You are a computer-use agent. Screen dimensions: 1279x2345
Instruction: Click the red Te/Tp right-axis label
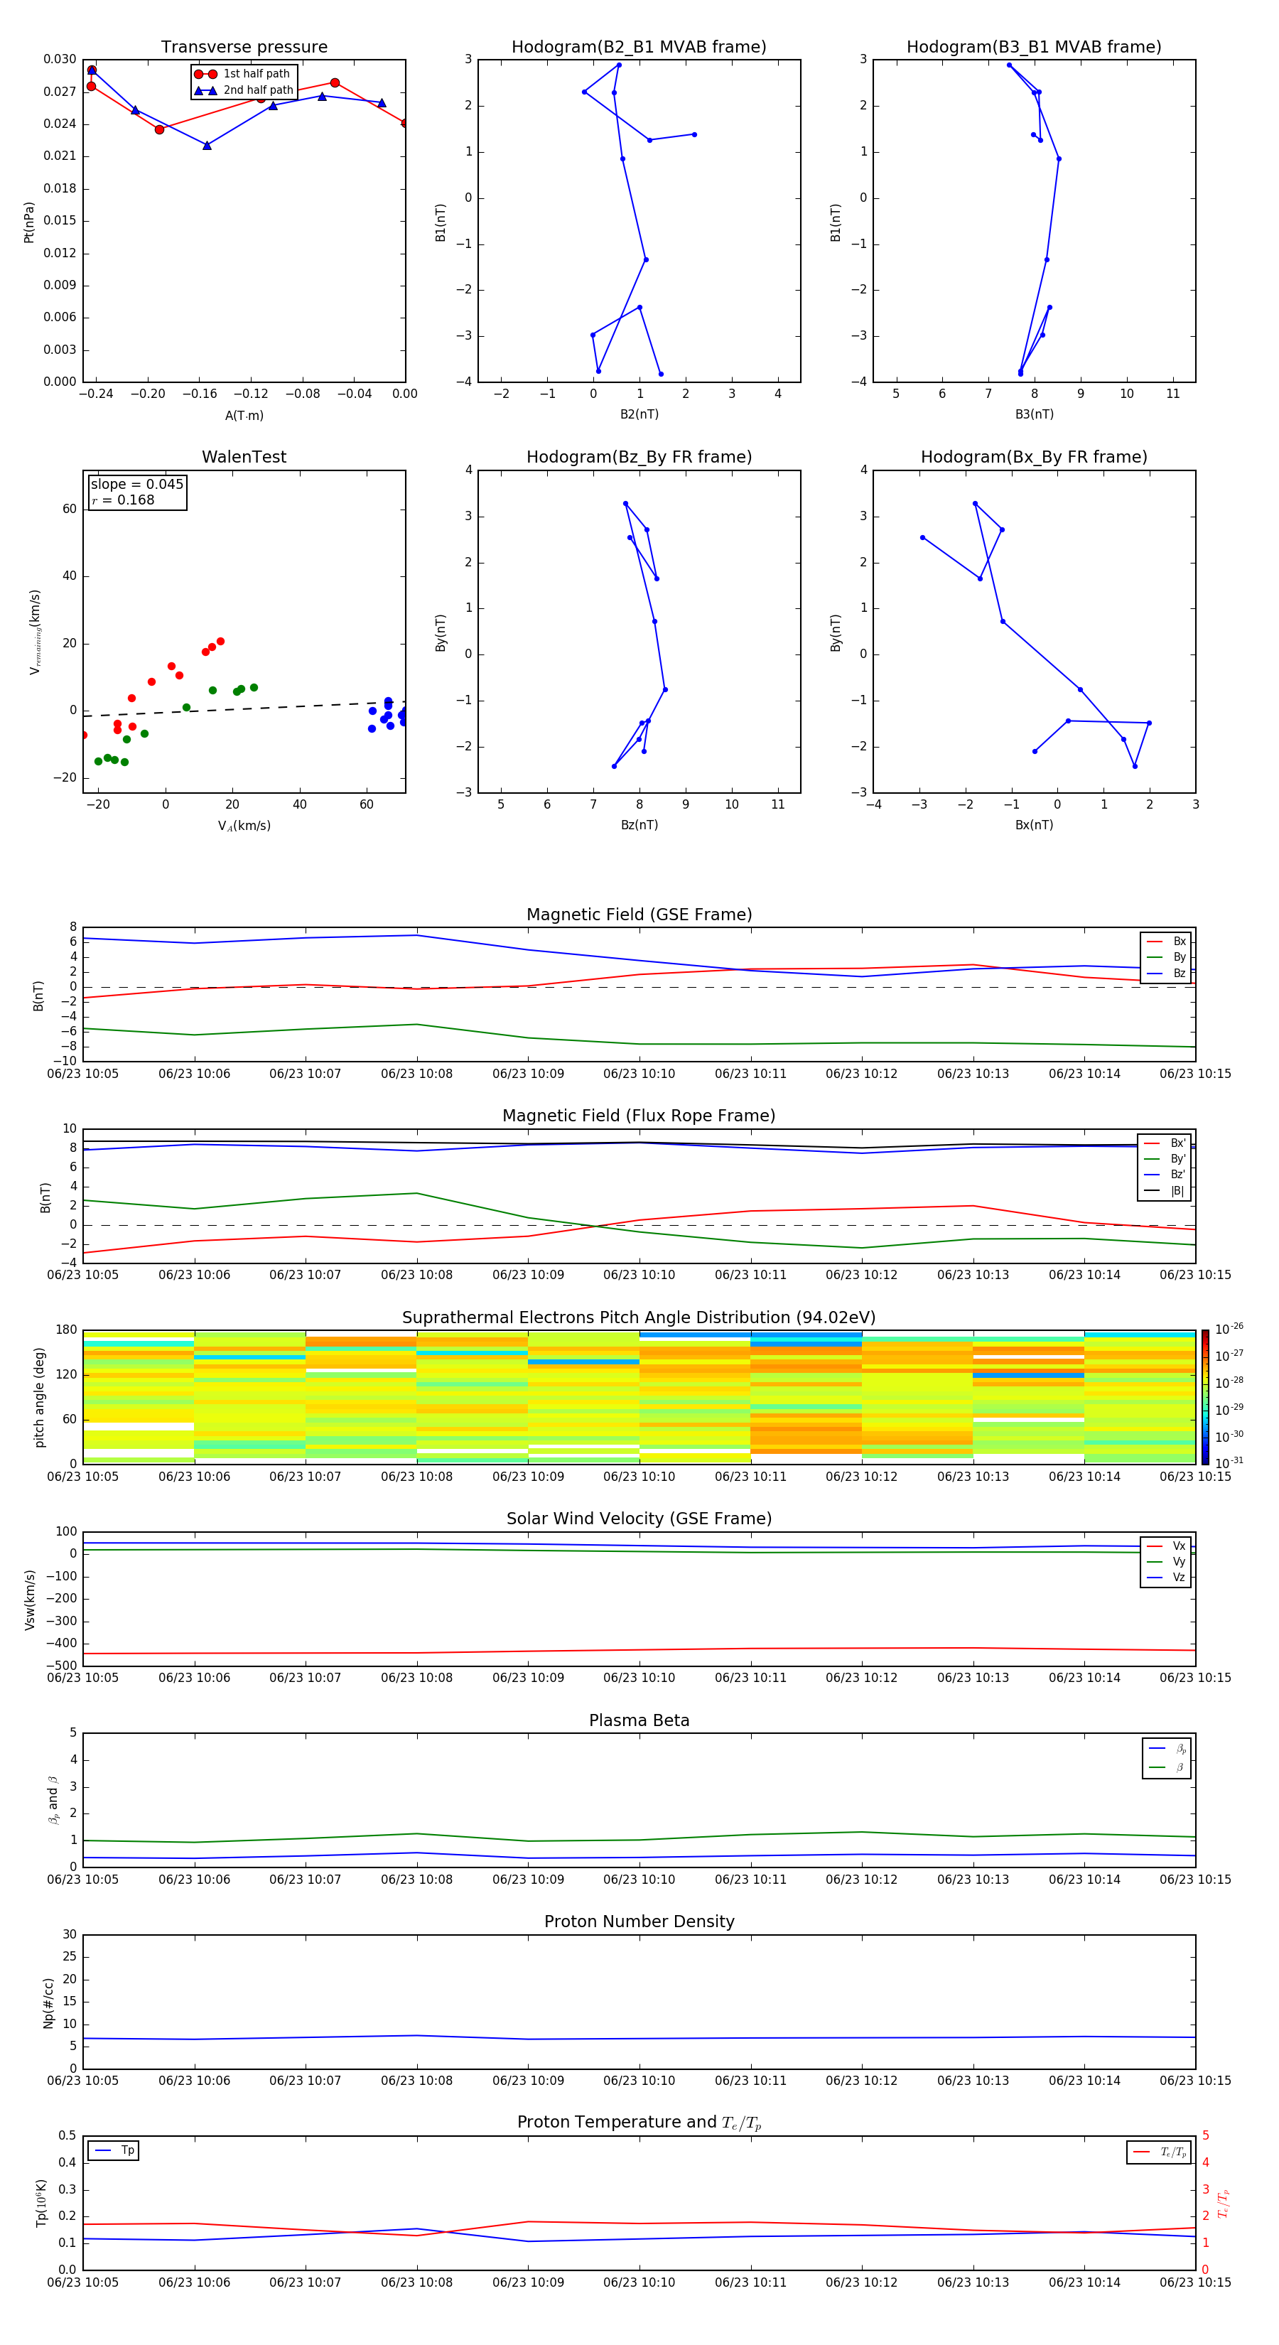(x=1224, y=2203)
